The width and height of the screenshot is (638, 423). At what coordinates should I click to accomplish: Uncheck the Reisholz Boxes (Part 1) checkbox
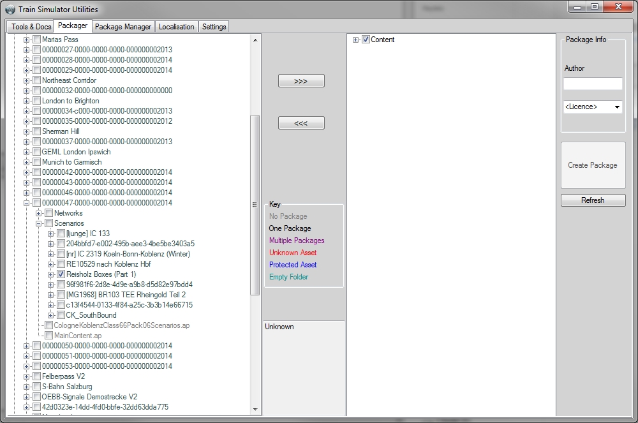tap(61, 274)
